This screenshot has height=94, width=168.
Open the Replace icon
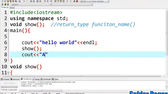click(34, 1)
